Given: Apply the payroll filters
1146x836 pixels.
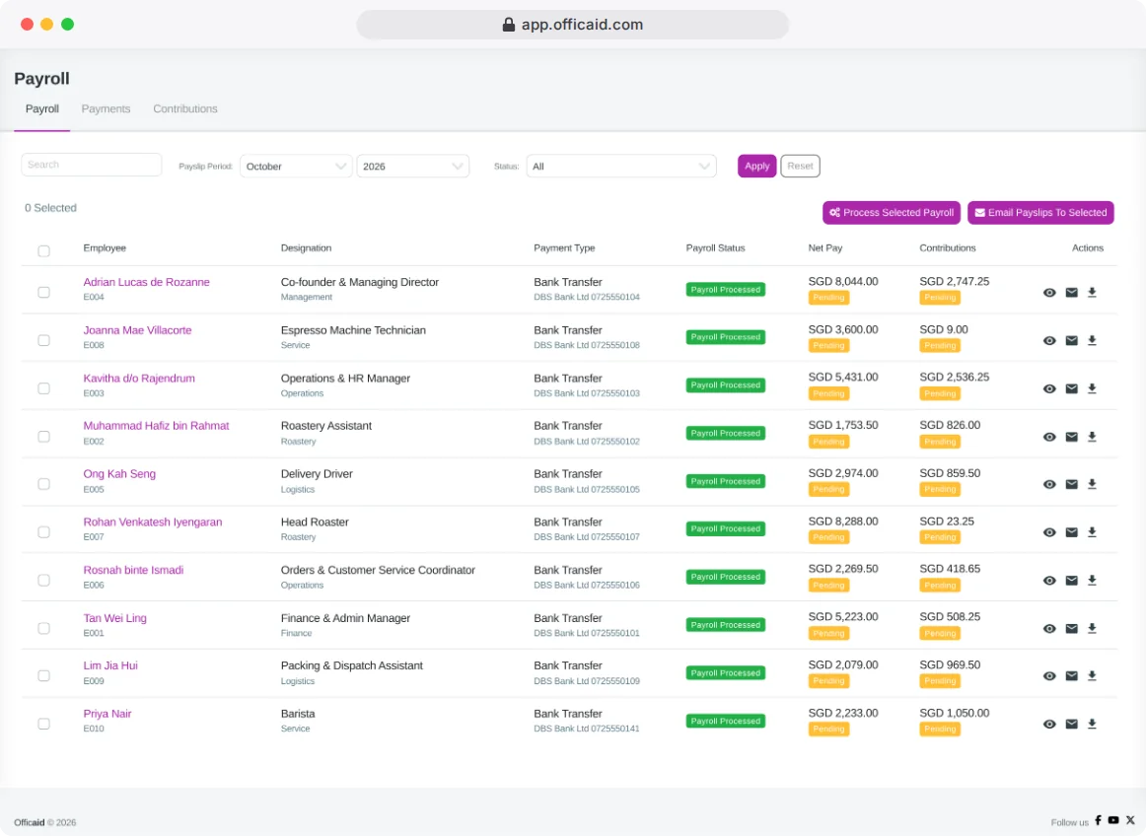Looking at the screenshot, I should (x=757, y=166).
